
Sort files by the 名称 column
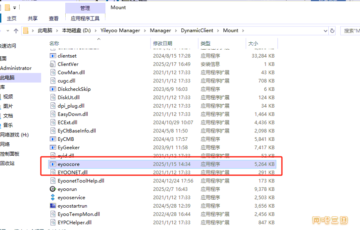click(54, 43)
